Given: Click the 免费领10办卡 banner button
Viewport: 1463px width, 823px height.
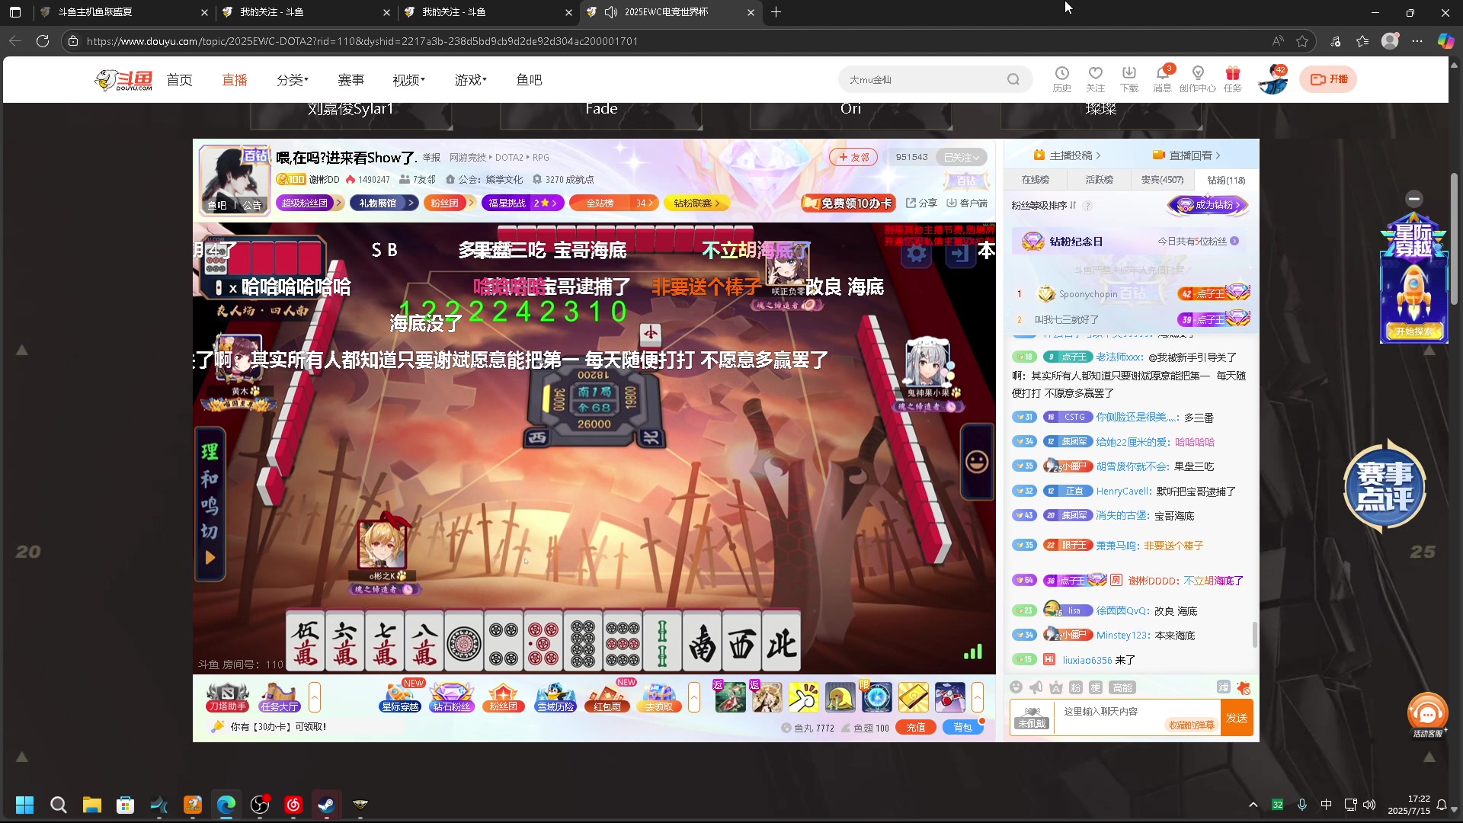Looking at the screenshot, I should (847, 203).
